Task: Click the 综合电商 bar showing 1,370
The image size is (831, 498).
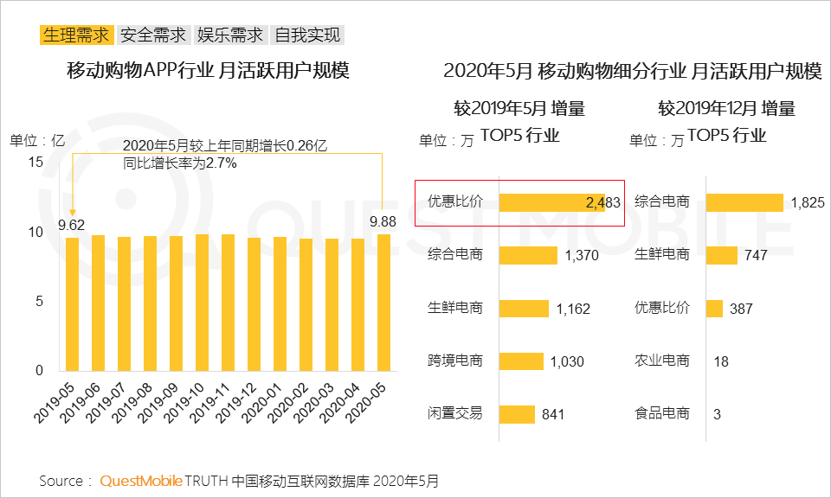Action: tap(528, 255)
